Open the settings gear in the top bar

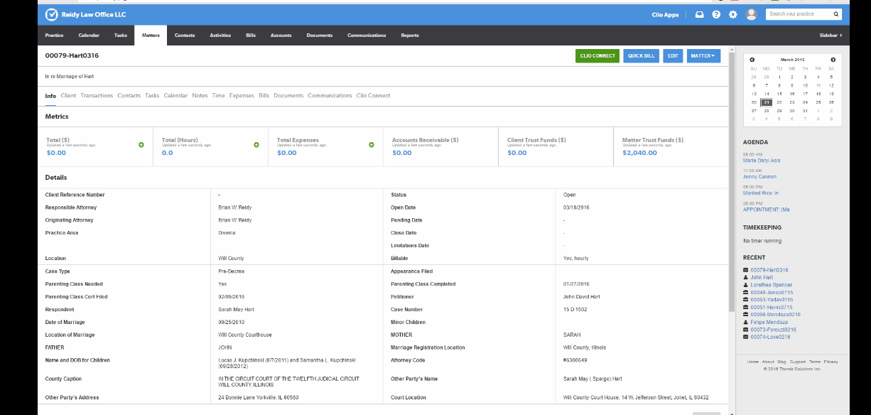[x=732, y=14]
